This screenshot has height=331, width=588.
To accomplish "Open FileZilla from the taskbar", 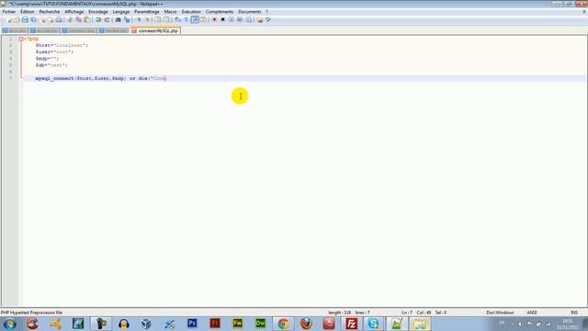I will [x=351, y=324].
